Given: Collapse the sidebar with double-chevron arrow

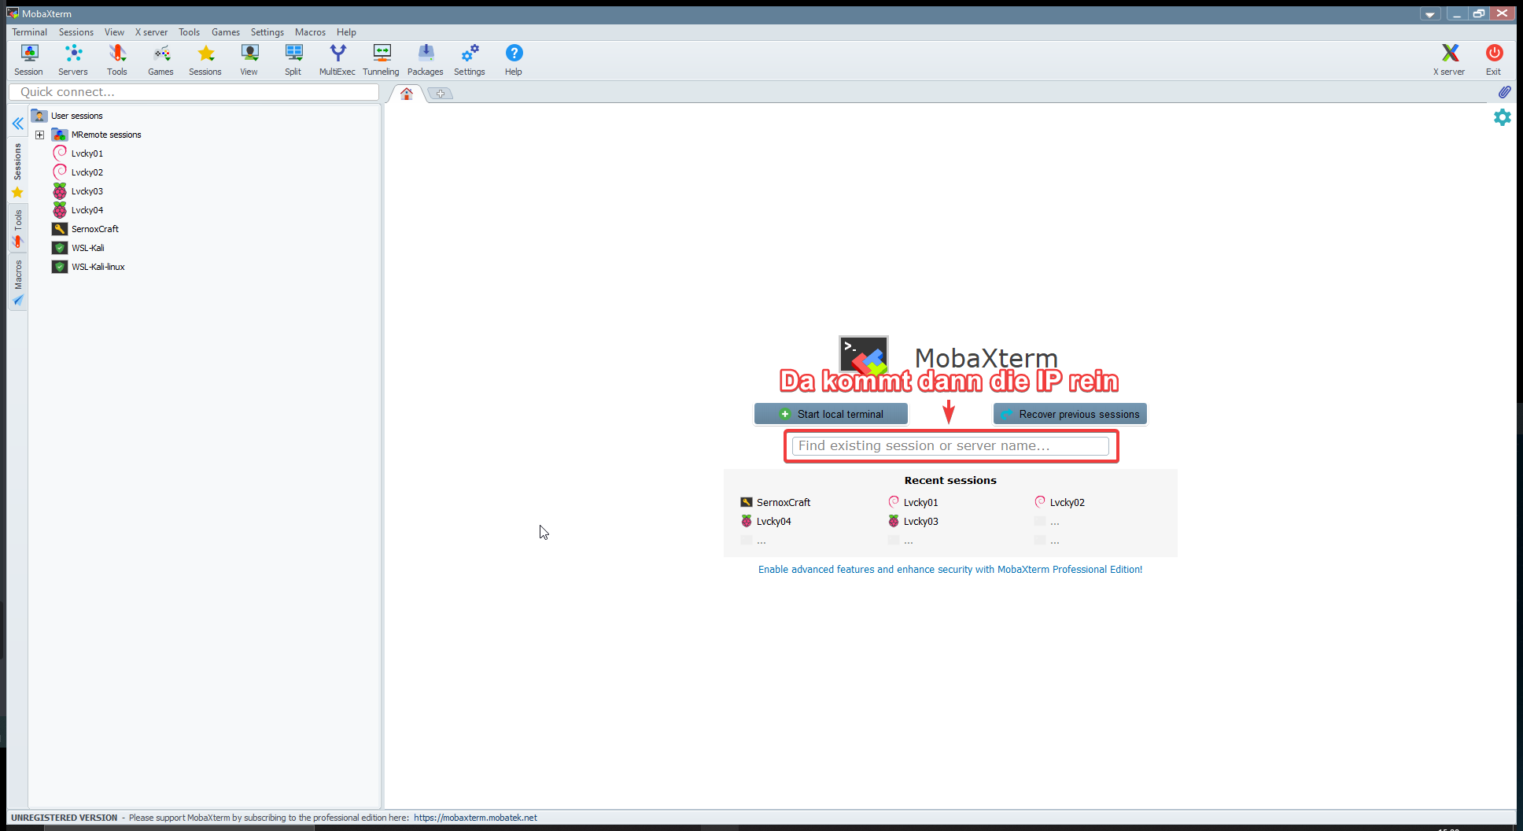Looking at the screenshot, I should pyautogui.click(x=17, y=124).
